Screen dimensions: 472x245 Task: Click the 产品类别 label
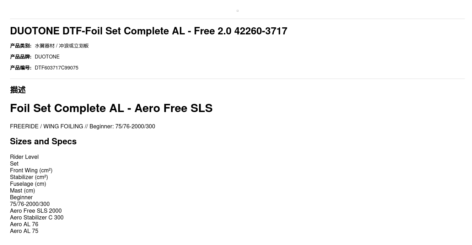coord(21,46)
